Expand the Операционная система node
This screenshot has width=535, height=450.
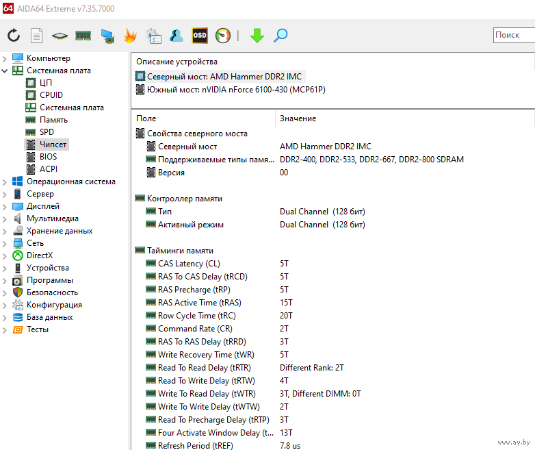[4, 182]
